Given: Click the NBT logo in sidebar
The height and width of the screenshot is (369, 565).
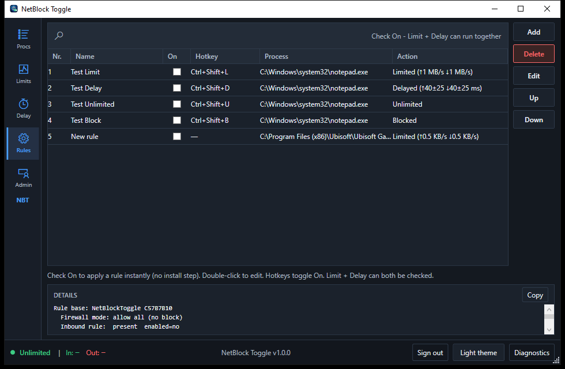Looking at the screenshot, I should (x=22, y=200).
